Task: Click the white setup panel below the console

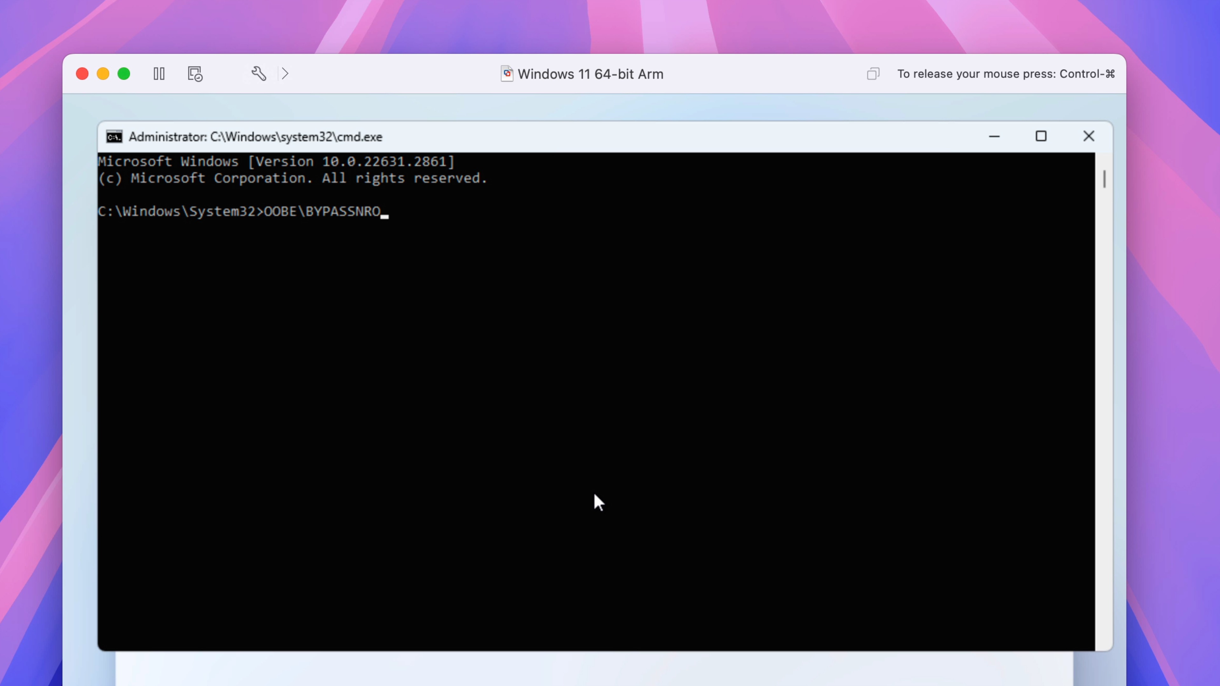Action: click(594, 669)
